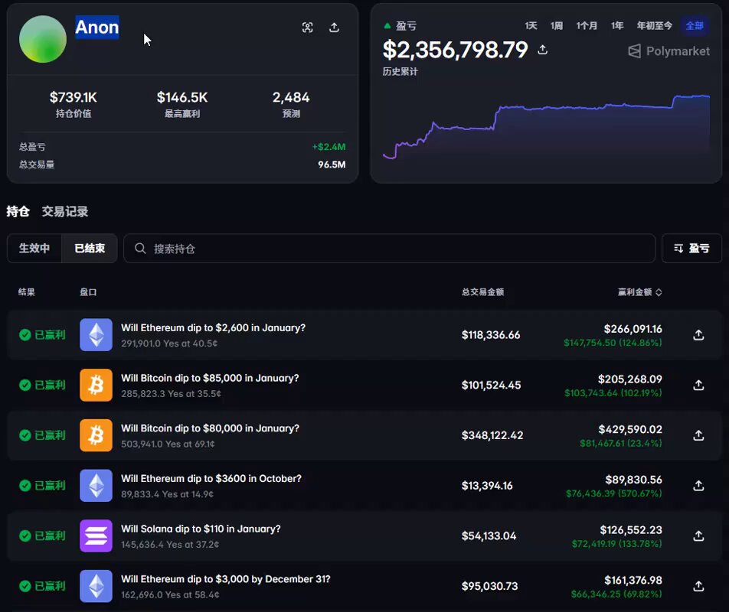Select the 1个月 time range
Image resolution: width=729 pixels, height=612 pixels.
tap(587, 25)
